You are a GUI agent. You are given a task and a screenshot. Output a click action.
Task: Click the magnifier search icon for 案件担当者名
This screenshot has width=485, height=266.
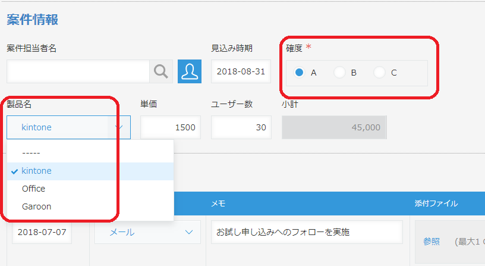pyautogui.click(x=161, y=71)
